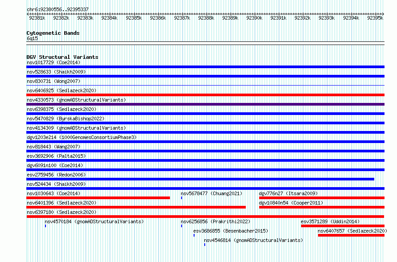Click the 92395k ruler position label
The width and height of the screenshot is (397, 262).
pyautogui.click(x=375, y=18)
